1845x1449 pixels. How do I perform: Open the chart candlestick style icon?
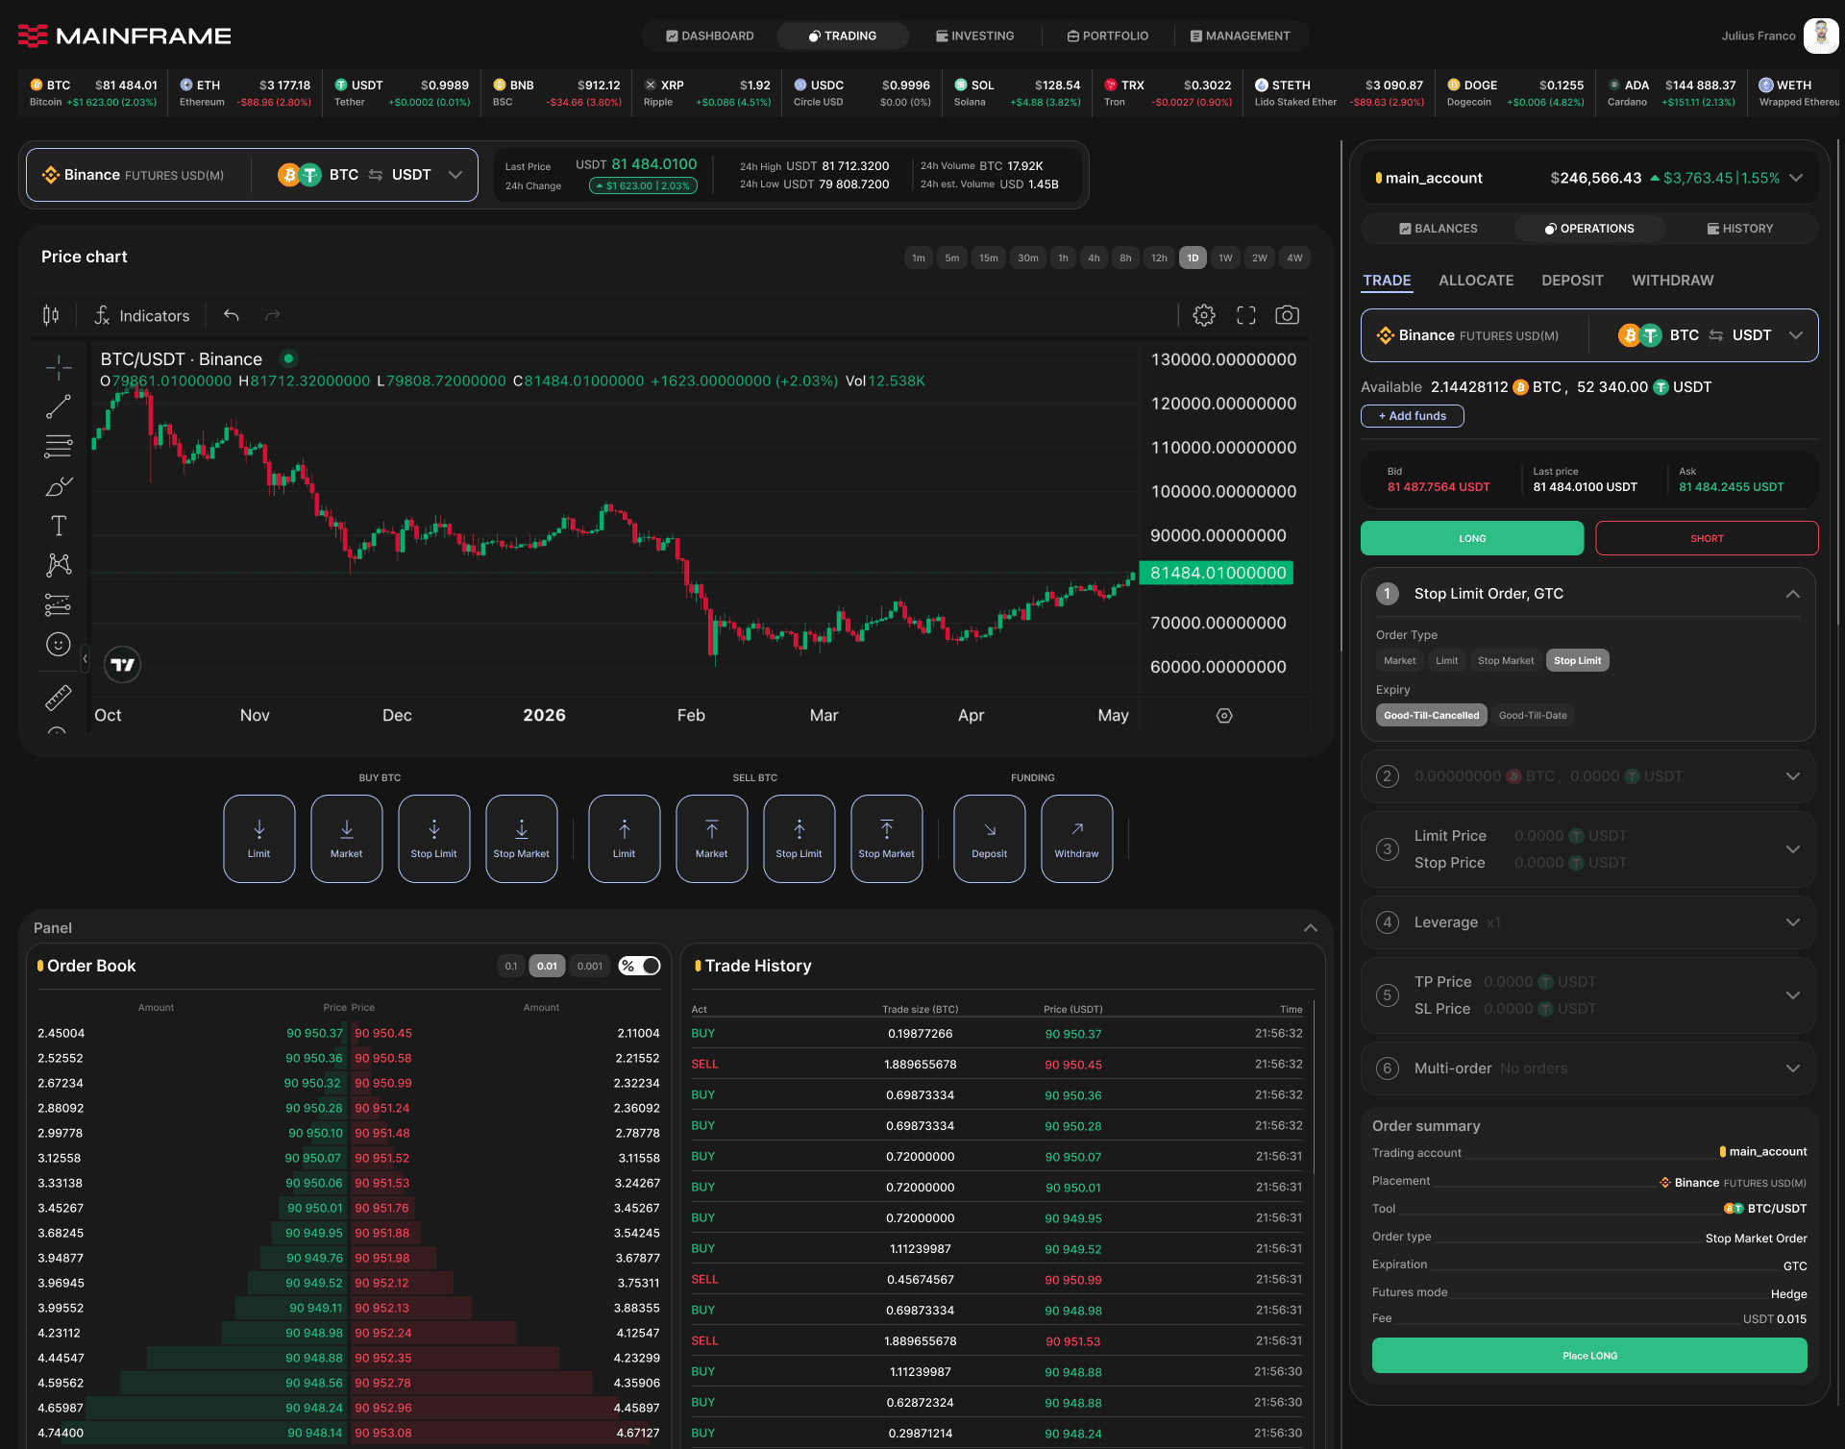click(51, 315)
